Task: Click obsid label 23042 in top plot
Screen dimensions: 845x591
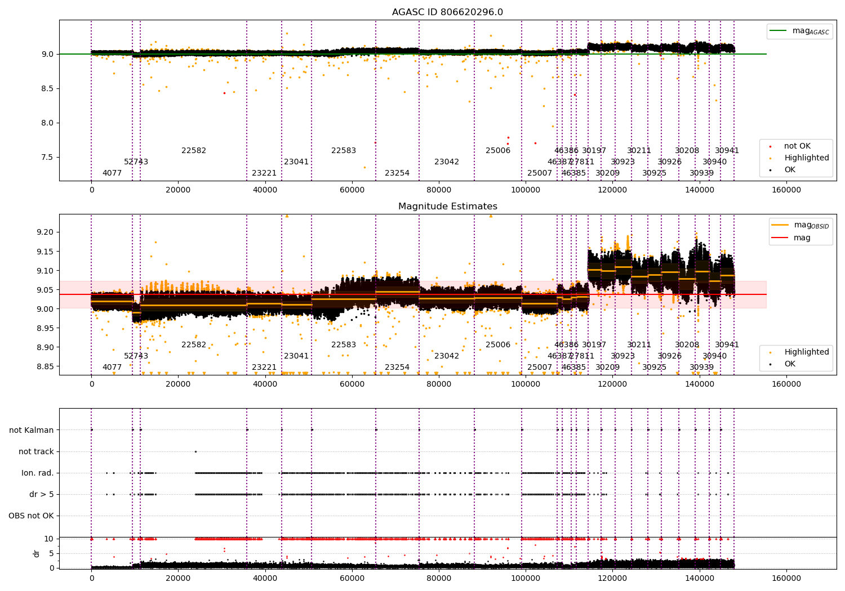Action: (x=447, y=162)
